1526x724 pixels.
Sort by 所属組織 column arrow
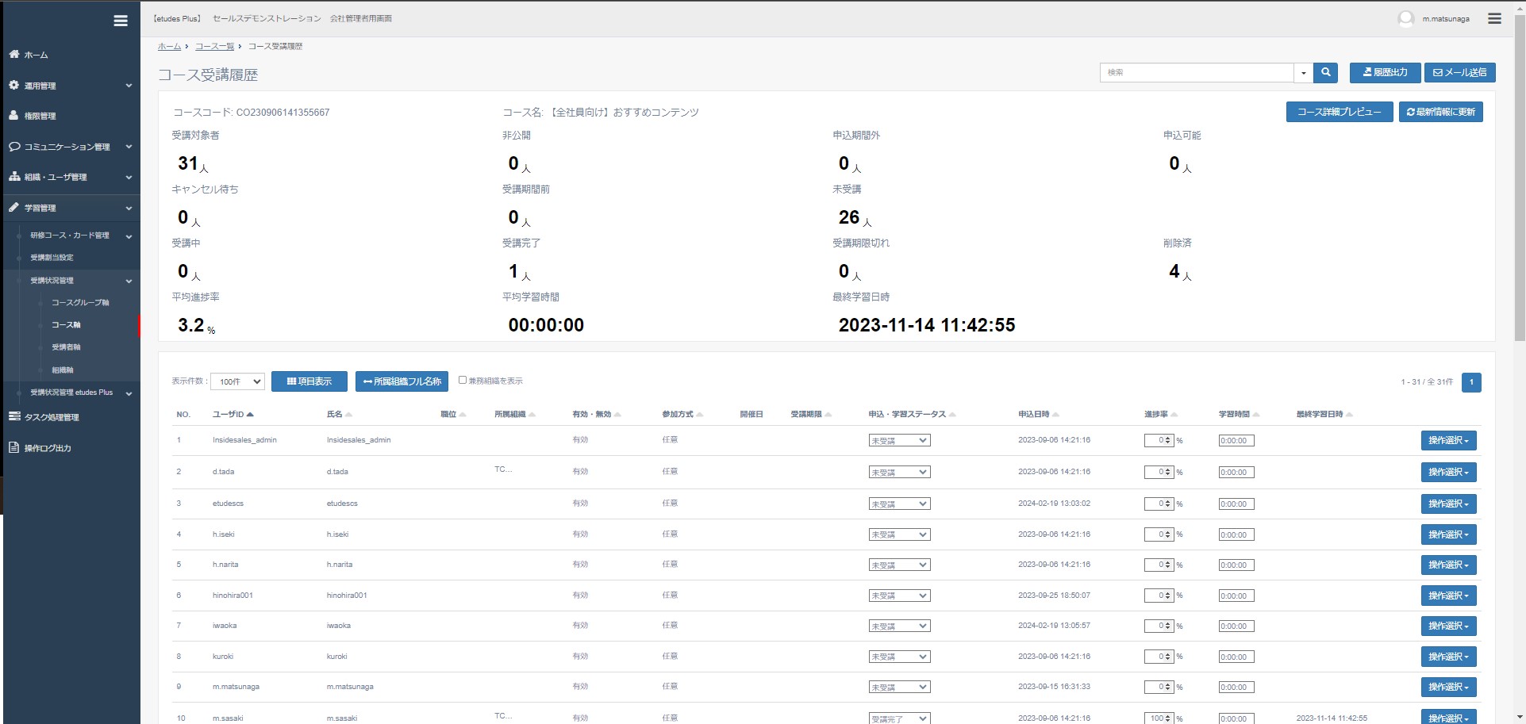pyautogui.click(x=532, y=414)
